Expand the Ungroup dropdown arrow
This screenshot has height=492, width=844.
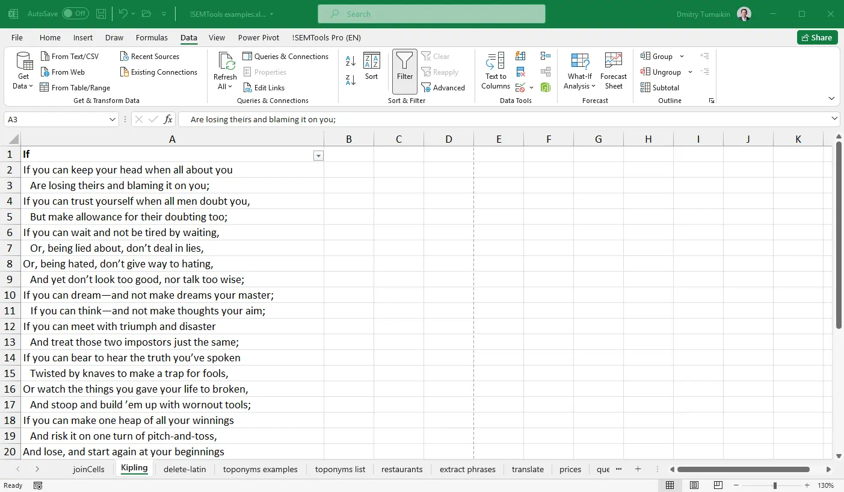690,72
